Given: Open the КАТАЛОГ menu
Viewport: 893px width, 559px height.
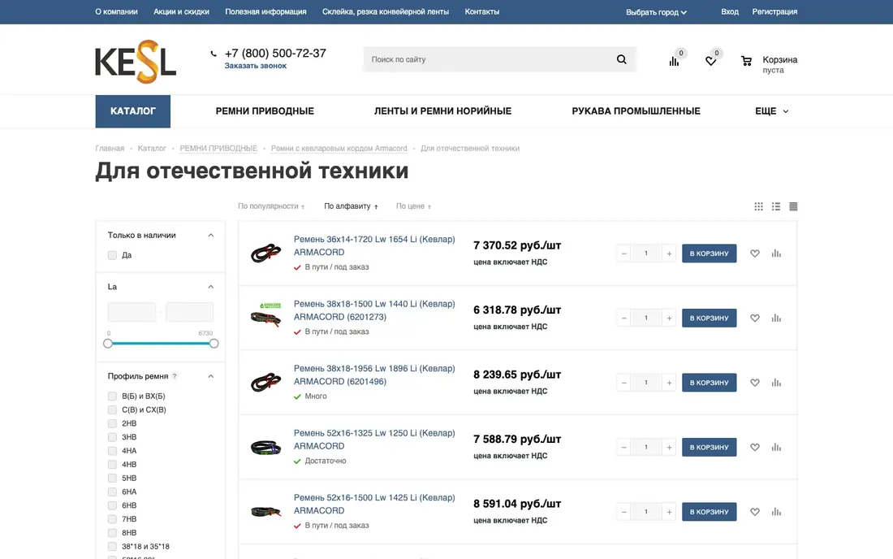Looking at the screenshot, I should 132,111.
